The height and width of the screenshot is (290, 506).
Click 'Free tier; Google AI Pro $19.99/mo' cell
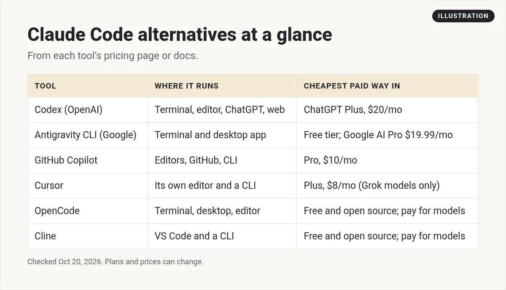pos(388,135)
